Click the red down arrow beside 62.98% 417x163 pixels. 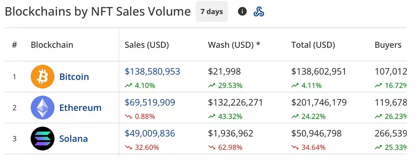click(212, 147)
